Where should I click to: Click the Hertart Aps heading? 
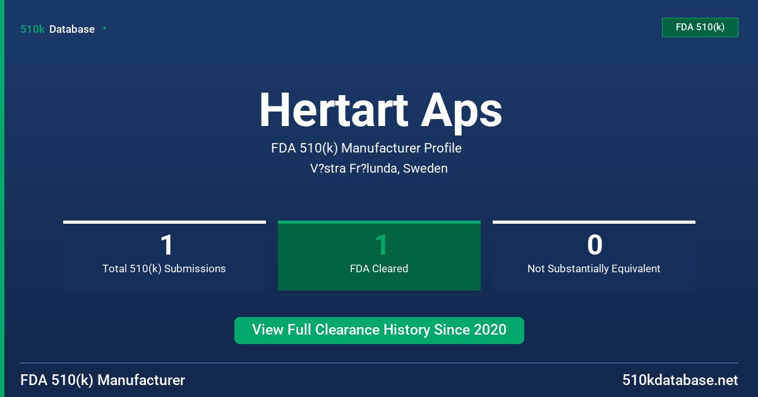click(380, 110)
